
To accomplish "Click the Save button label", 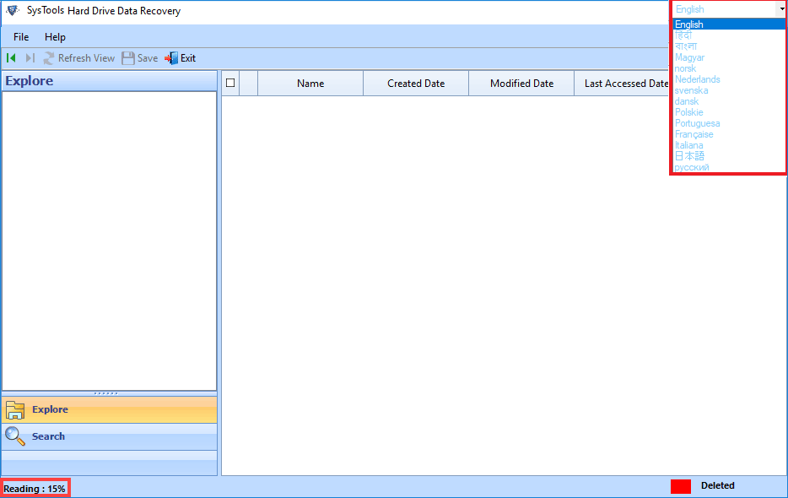I will [148, 58].
